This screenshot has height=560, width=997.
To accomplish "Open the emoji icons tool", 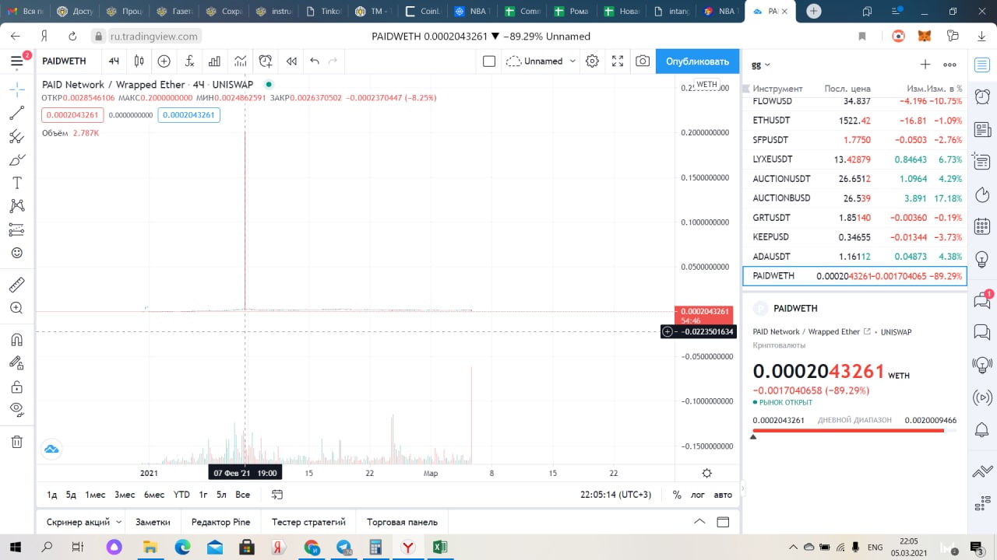I will coord(16,253).
